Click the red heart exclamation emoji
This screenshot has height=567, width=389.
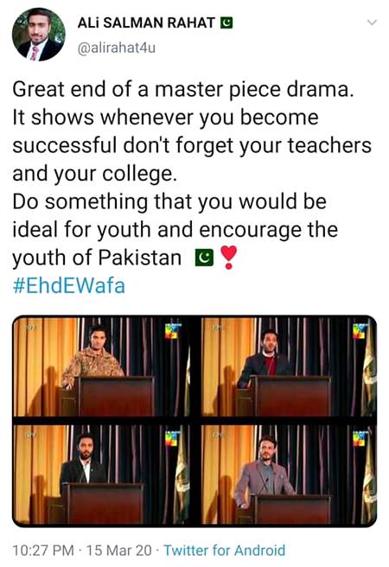tap(228, 257)
